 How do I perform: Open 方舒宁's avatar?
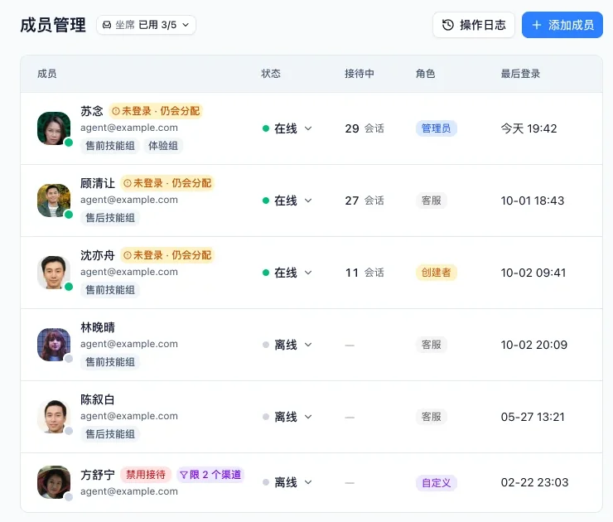click(x=54, y=482)
